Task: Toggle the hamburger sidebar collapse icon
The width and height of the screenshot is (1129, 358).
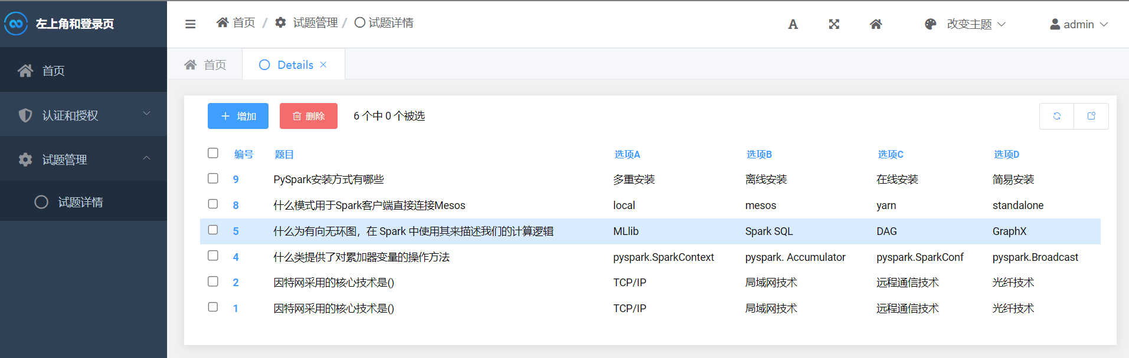Action: [190, 24]
